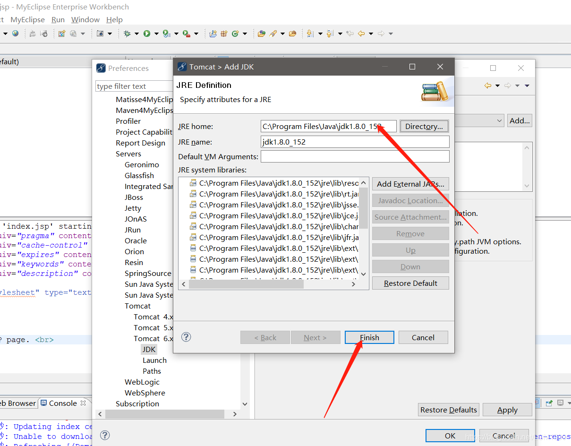Click the Open Type folder toolbar icon

[262, 34]
